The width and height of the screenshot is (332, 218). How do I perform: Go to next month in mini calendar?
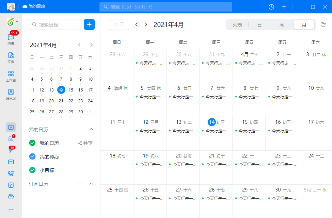point(91,45)
